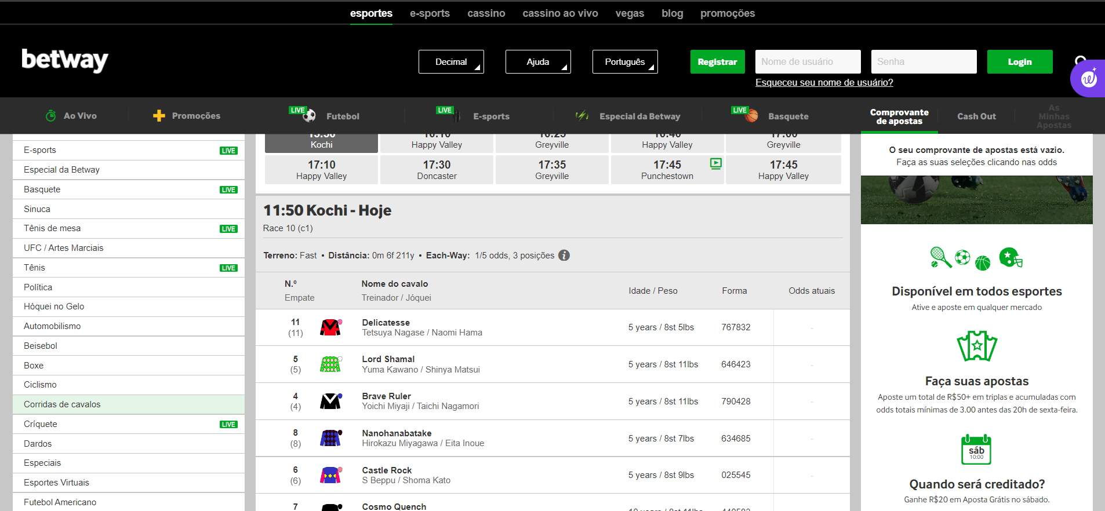
Task: Open Futebol Americano in sidebar
Action: coord(129,502)
